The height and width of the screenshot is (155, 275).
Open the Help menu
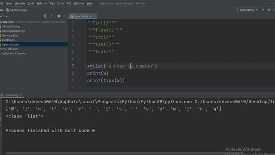(x=90, y=3)
